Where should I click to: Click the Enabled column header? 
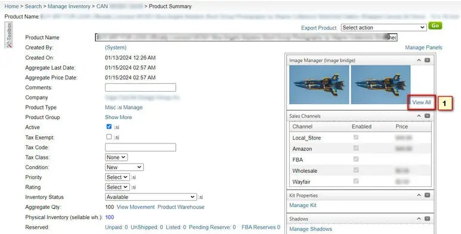pos(361,127)
